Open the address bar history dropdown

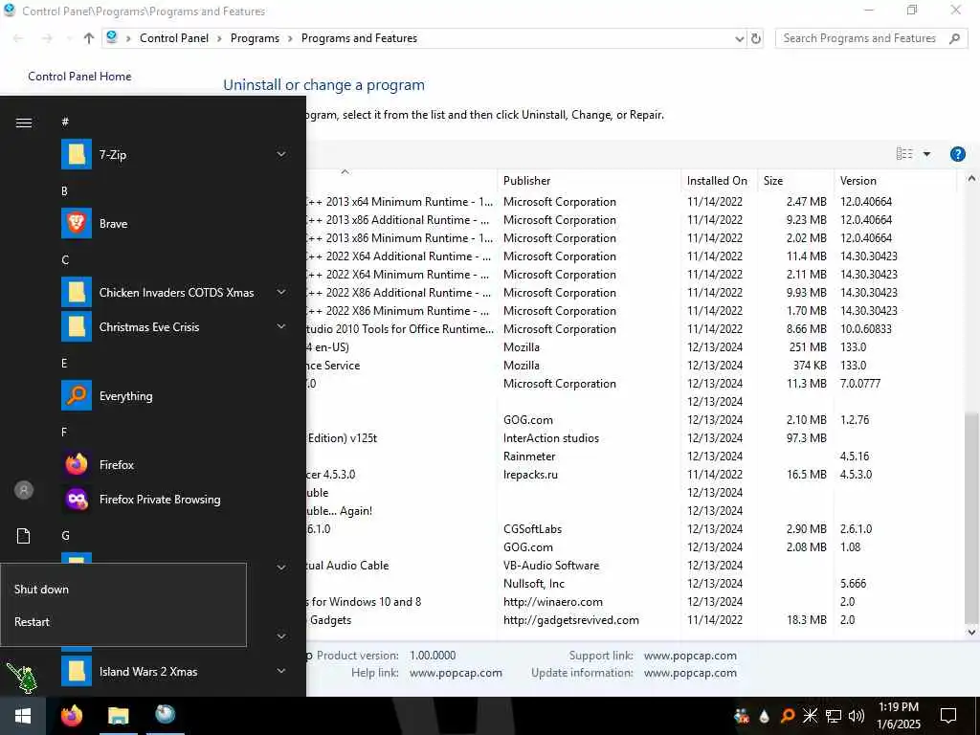[740, 38]
